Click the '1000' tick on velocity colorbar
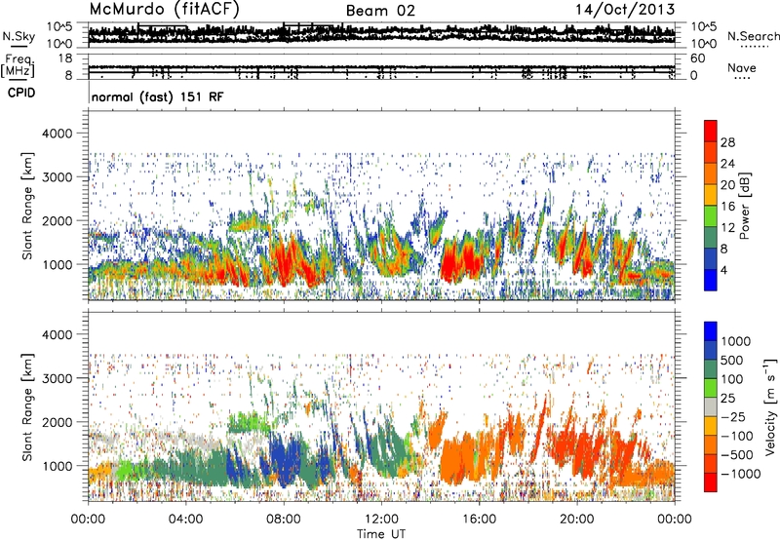The image size is (780, 540). pyautogui.click(x=735, y=341)
